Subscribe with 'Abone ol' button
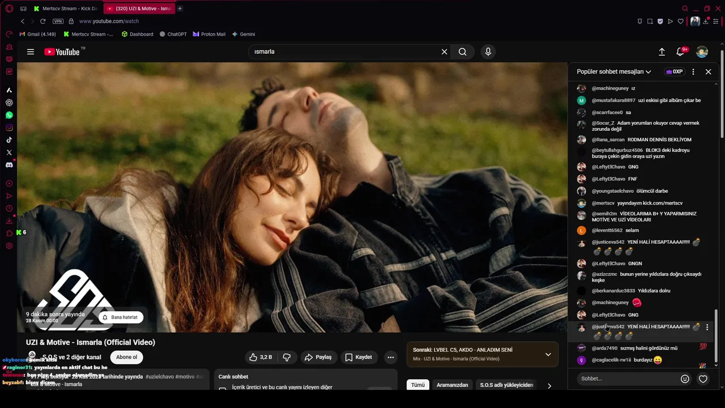The height and width of the screenshot is (408, 725). [x=126, y=357]
